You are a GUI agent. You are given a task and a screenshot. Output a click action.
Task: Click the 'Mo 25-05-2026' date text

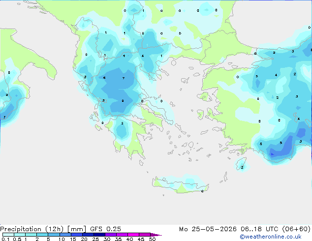coord(208,229)
